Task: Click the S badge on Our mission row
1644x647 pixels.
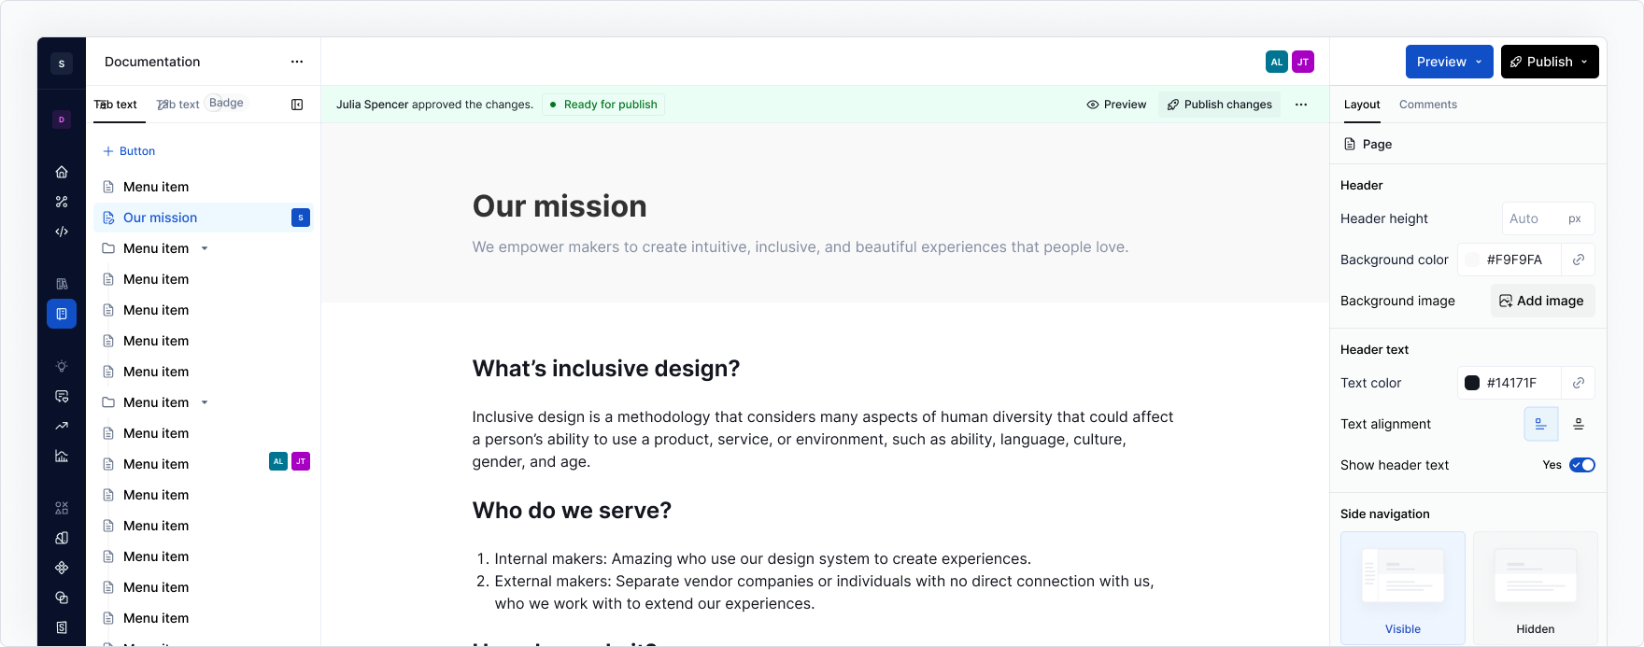Action: 301,218
